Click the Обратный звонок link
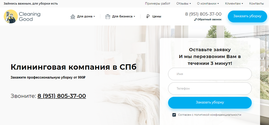The height and width of the screenshot is (125, 269). click(209, 20)
